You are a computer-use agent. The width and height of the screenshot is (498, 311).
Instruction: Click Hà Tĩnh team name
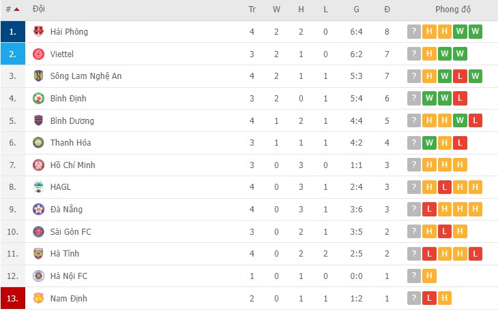tap(65, 254)
